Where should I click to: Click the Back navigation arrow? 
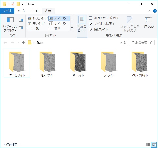click(x=5, y=43)
